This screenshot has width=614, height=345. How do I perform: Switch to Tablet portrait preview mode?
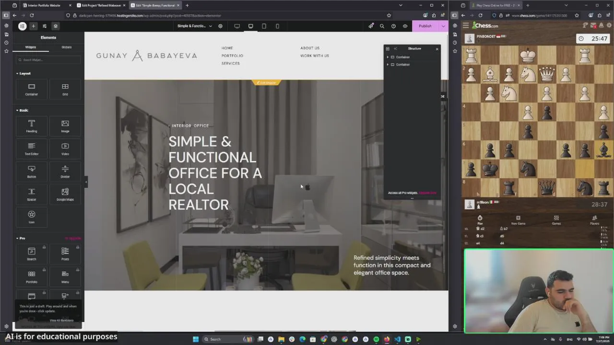(264, 26)
